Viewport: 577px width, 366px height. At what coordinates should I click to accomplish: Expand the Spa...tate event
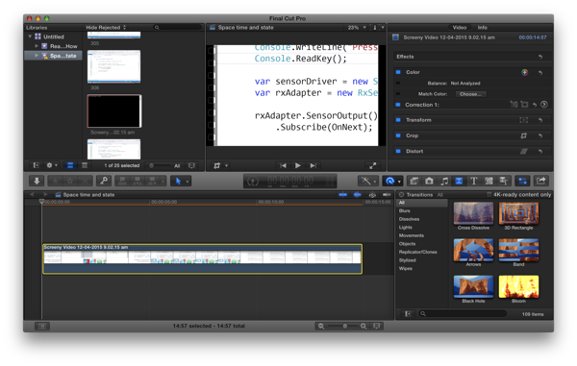coord(37,56)
